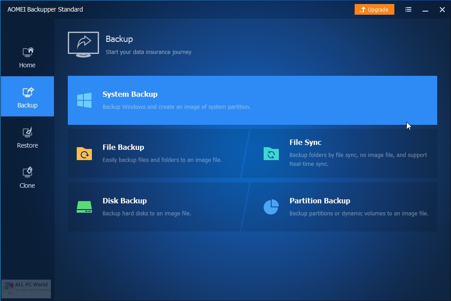Viewport: 451px width, 301px height.
Task: Switch to the Clone tab label
Action: 27,186
